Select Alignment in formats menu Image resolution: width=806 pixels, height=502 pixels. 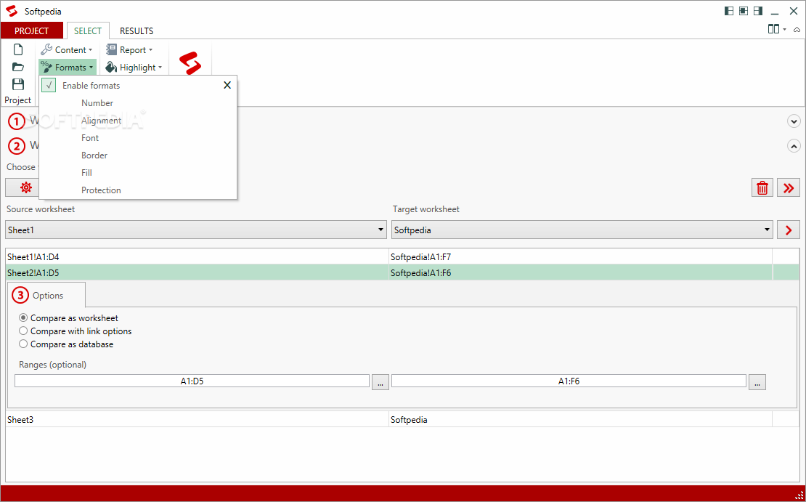pos(101,121)
